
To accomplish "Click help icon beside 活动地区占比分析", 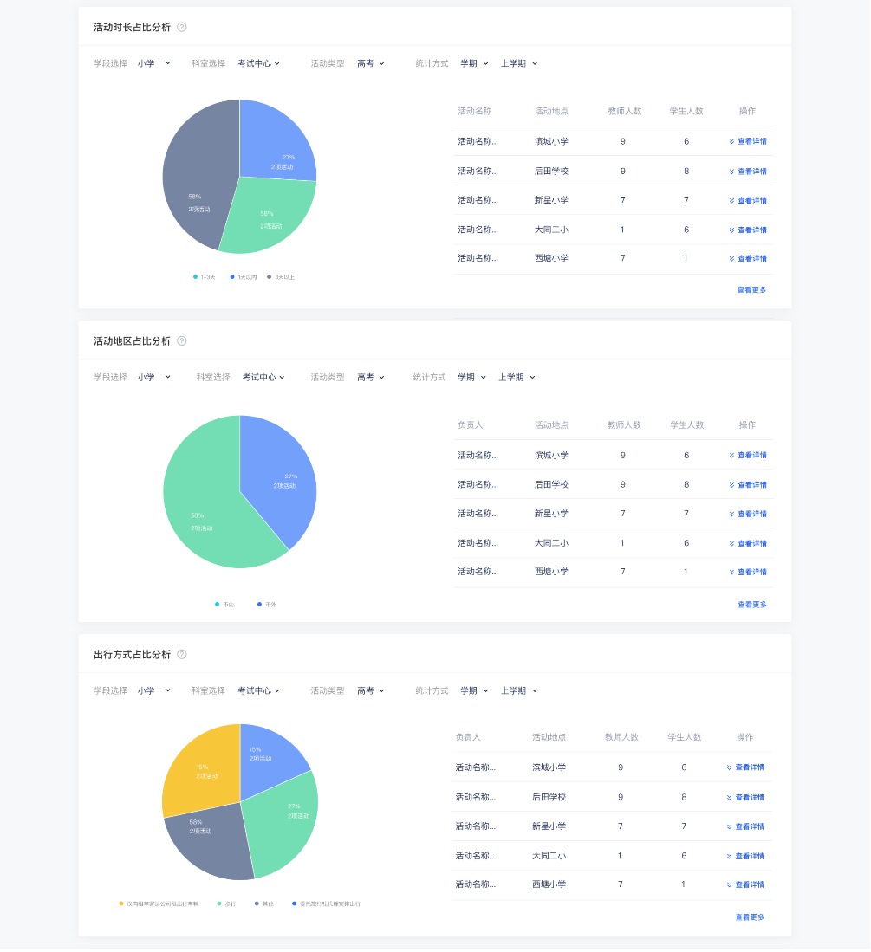I will [182, 340].
